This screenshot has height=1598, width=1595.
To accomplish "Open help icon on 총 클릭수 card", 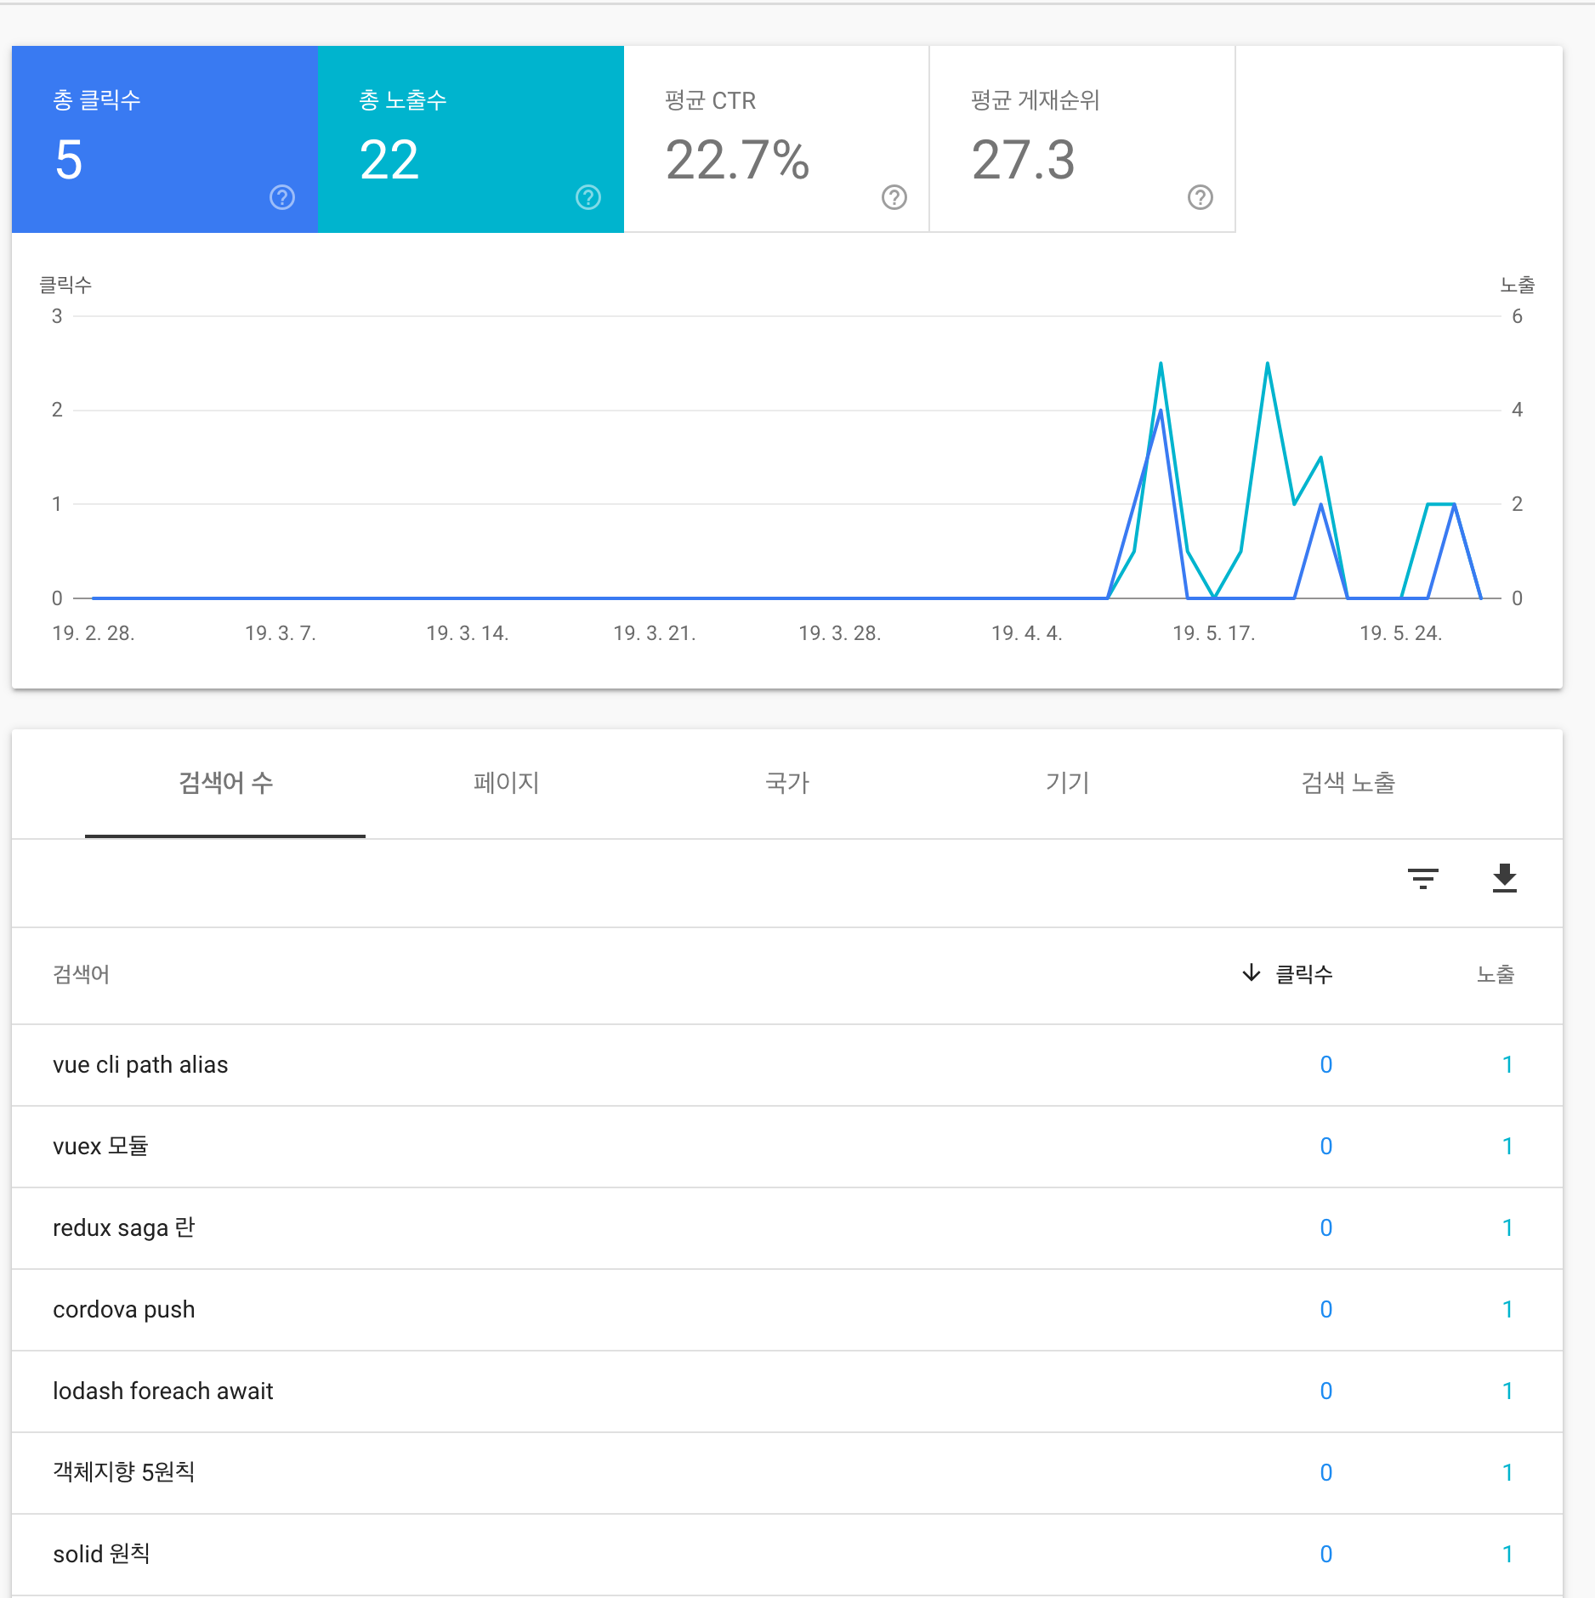I will coord(282,197).
